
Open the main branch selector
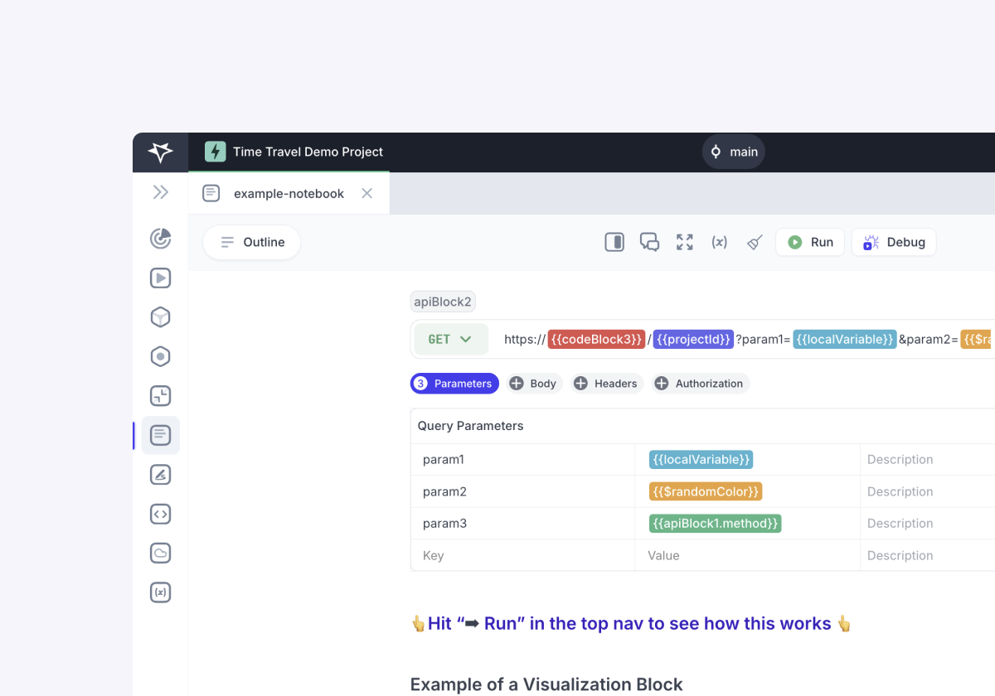click(x=733, y=152)
